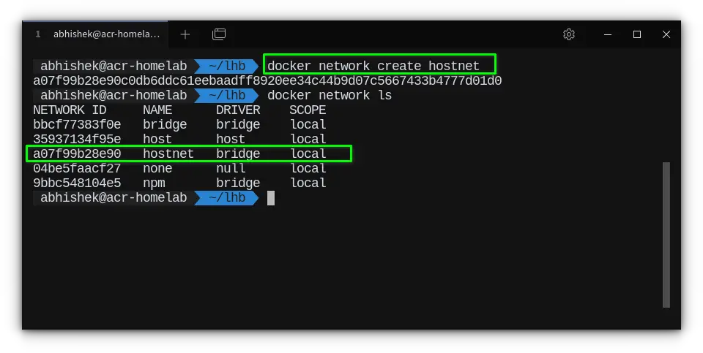
Task: Click the hostnet network name in the list
Action: [x=168, y=154]
